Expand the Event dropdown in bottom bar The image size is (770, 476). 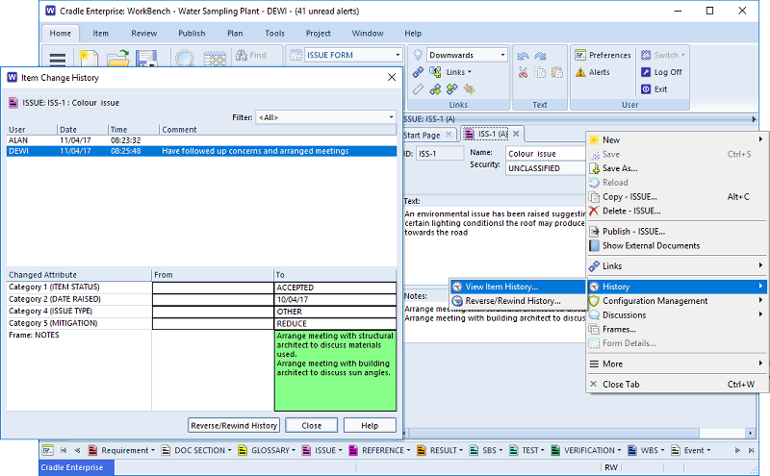708,450
